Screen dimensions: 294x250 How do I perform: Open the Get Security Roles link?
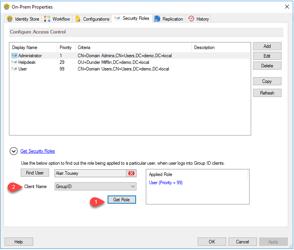tap(37, 151)
